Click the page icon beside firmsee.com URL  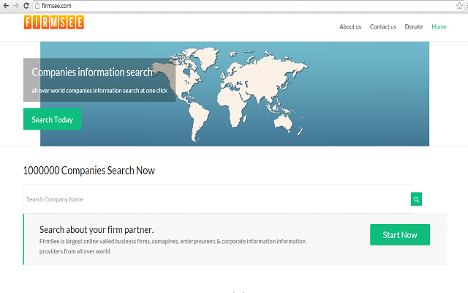click(37, 5)
